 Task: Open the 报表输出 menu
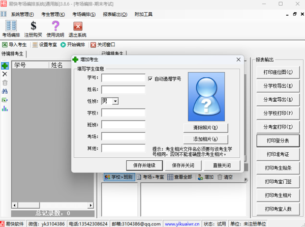pos(115,14)
